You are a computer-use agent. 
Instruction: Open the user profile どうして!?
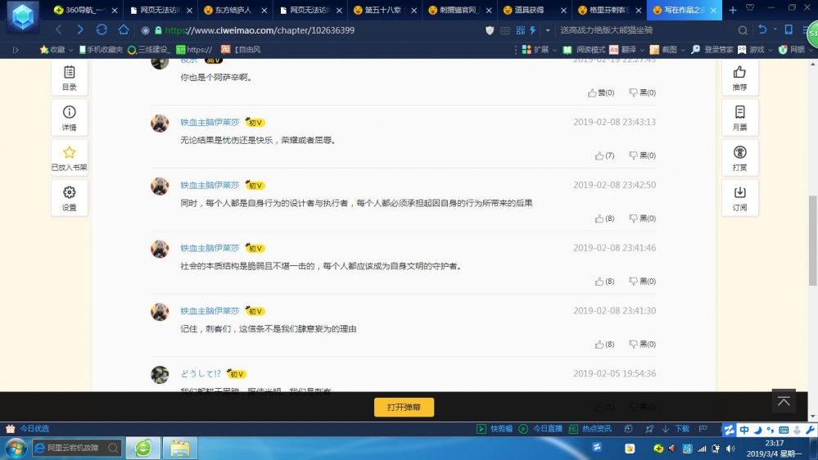point(201,374)
